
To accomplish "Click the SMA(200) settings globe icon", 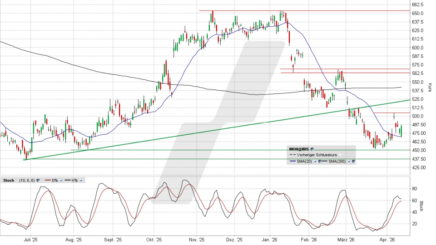I will click(353, 161).
